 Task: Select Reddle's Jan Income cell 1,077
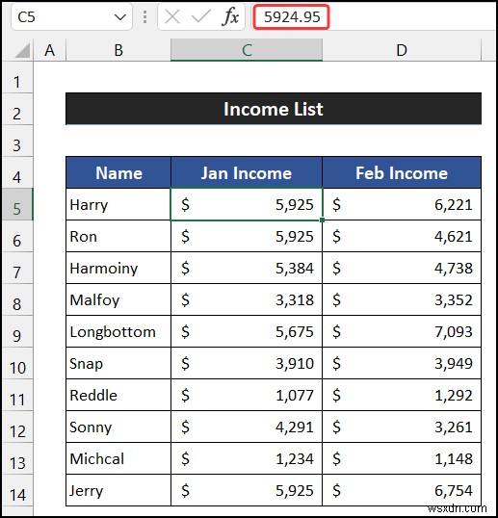(247, 395)
